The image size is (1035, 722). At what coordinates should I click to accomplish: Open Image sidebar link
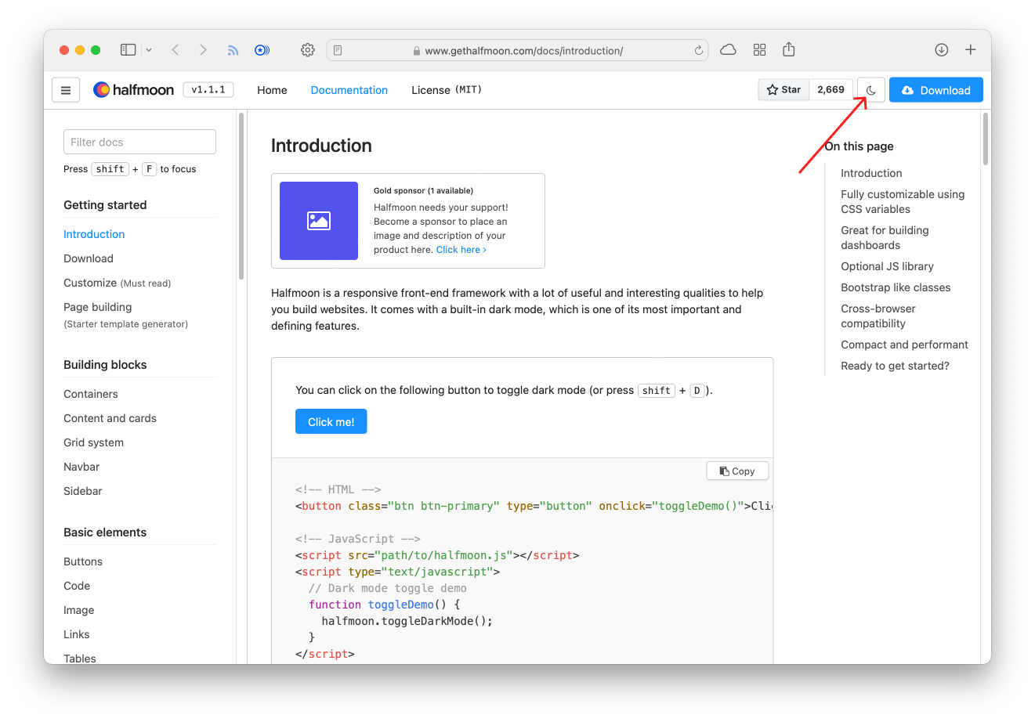78,610
